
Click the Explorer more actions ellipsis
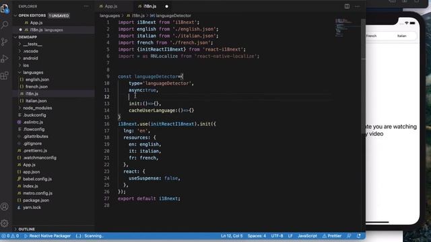(x=86, y=6)
